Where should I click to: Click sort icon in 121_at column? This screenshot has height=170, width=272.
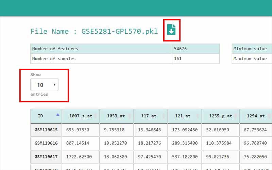[x=198, y=116]
